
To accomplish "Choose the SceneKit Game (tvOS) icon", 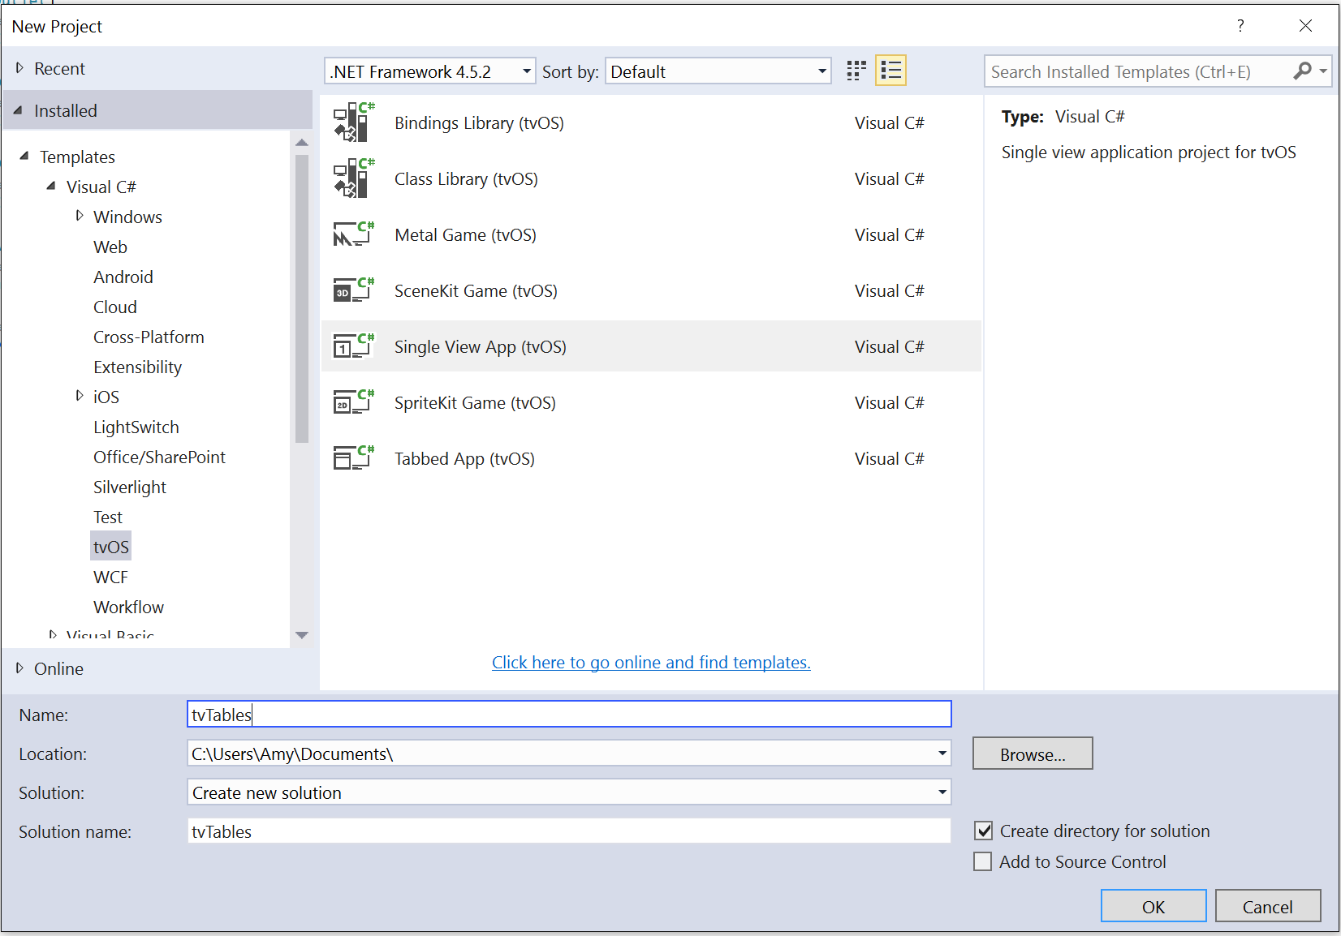I will (354, 290).
